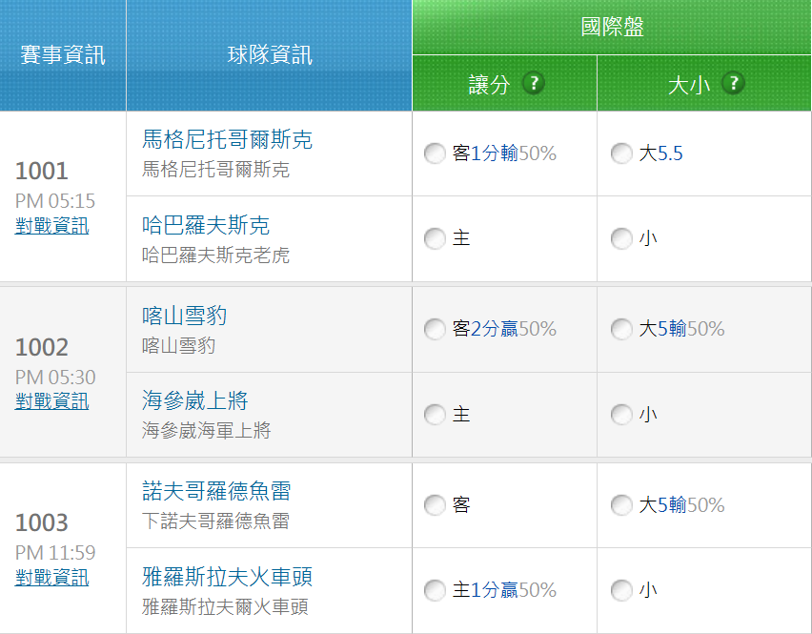Choose 主 radio for match 1001
Screen dimensions: 812x634
point(435,238)
